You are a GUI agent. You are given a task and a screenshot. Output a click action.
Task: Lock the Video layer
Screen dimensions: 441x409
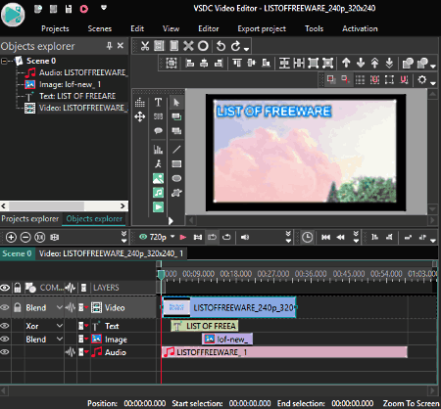(x=18, y=307)
